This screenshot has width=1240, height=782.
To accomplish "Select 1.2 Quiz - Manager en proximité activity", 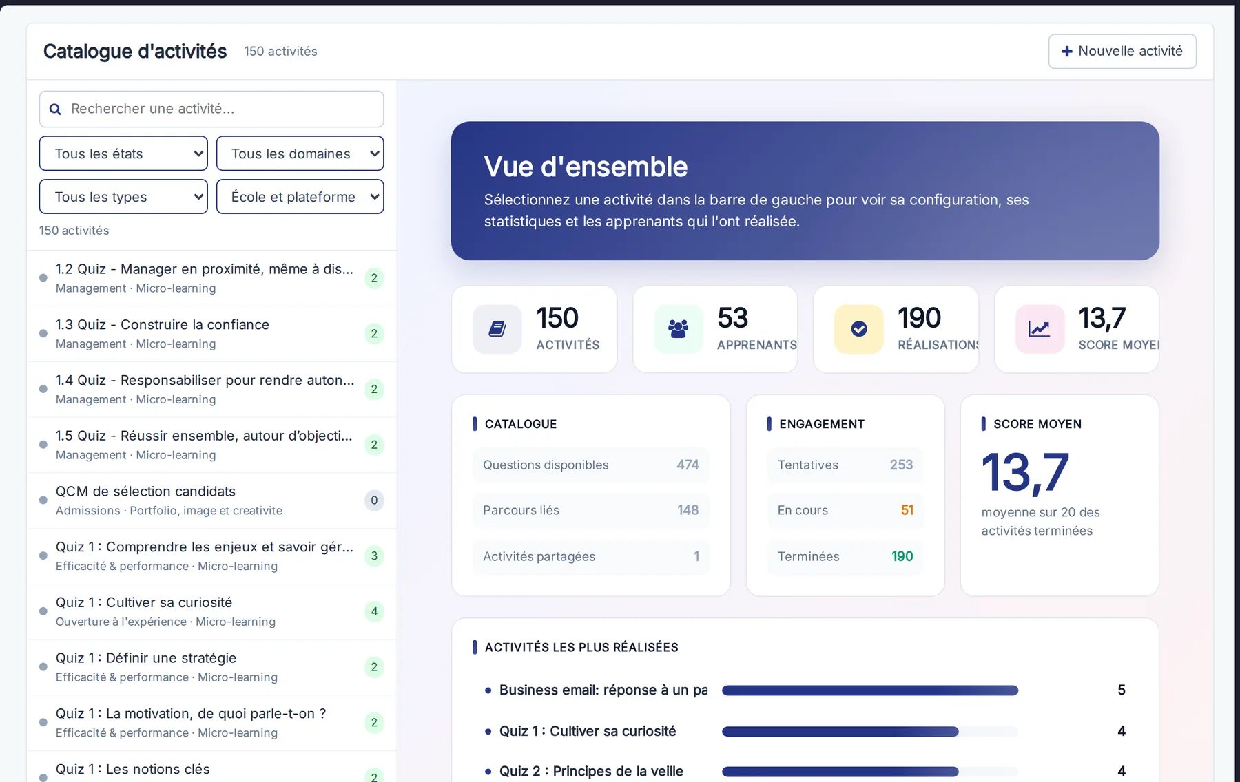I will tap(211, 278).
